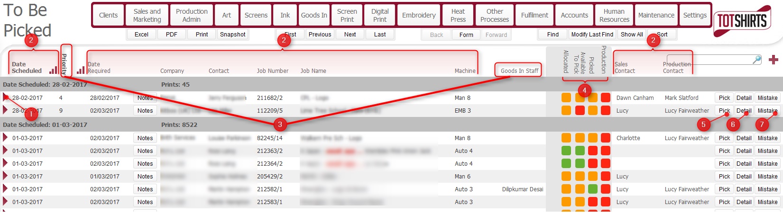The height and width of the screenshot is (214, 783).
Task: Expand the job 205429/2 row triangle
Action: pyautogui.click(x=6, y=176)
